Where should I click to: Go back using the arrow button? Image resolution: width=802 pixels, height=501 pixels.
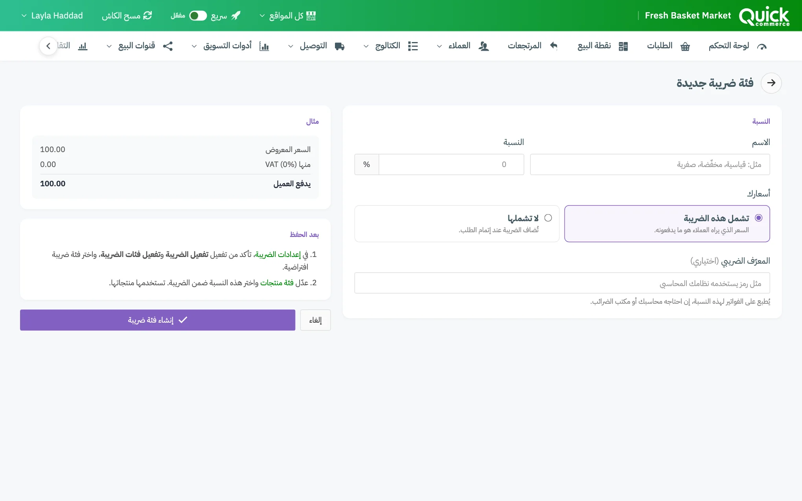tap(771, 83)
